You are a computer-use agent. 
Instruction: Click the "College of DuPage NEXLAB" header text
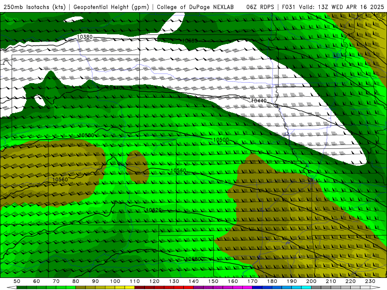pos(195,7)
